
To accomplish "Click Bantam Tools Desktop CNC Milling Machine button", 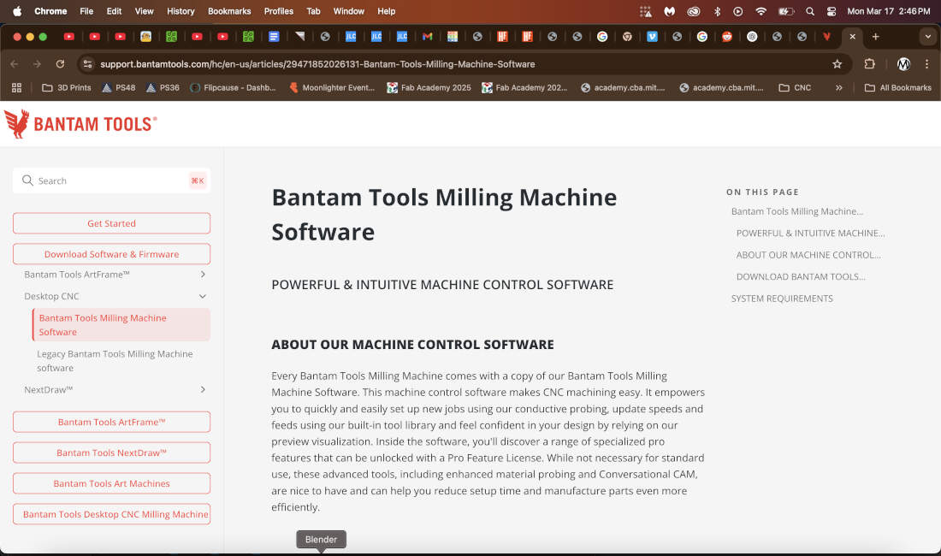I will [x=111, y=514].
